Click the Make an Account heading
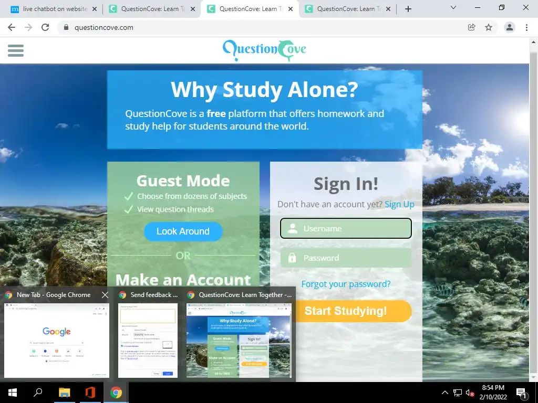 coord(183,280)
